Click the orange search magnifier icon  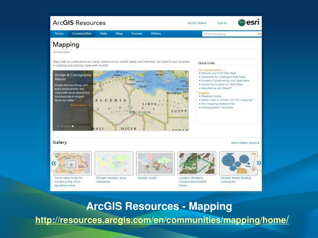point(259,34)
